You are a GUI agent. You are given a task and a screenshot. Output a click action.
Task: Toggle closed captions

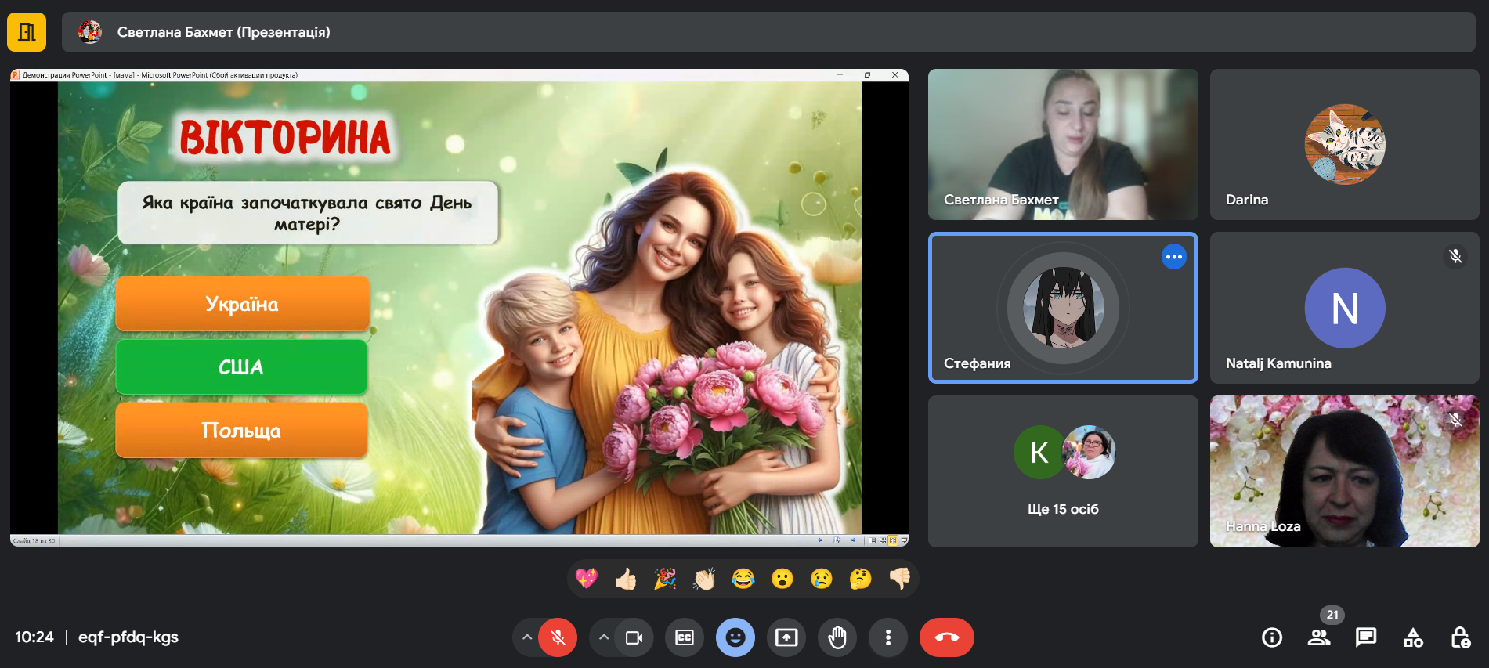click(x=685, y=637)
